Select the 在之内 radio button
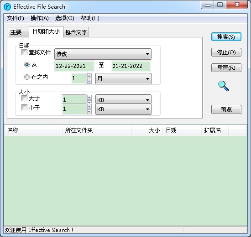Viewport: 251px width, 237px height. 27,77
